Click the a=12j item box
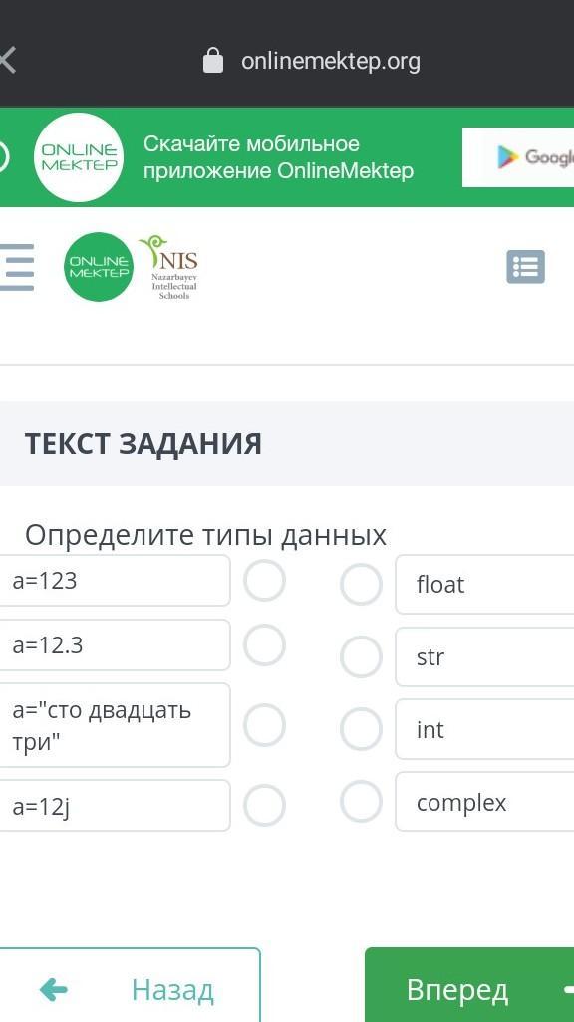Screen dimensions: 574x1022 [x=115, y=806]
